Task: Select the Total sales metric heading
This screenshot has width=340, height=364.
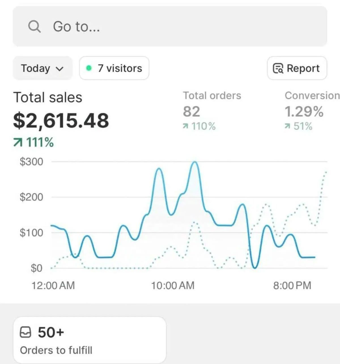Action: coord(48,97)
